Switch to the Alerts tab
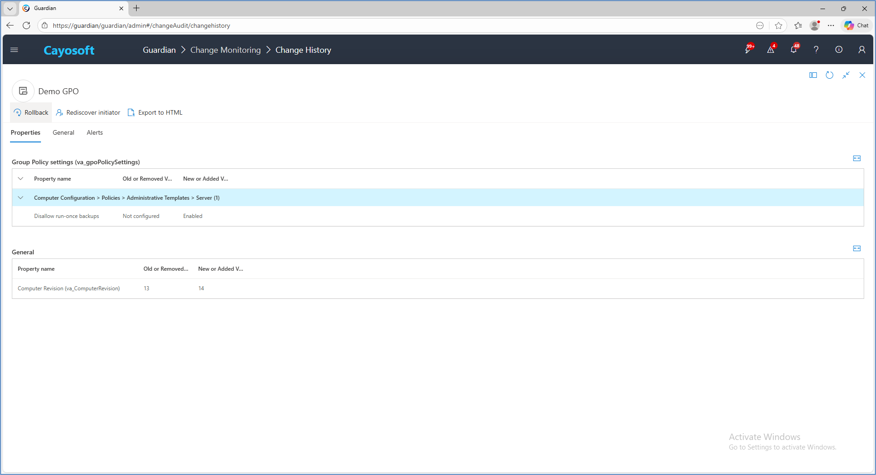The width and height of the screenshot is (876, 475). click(95, 132)
